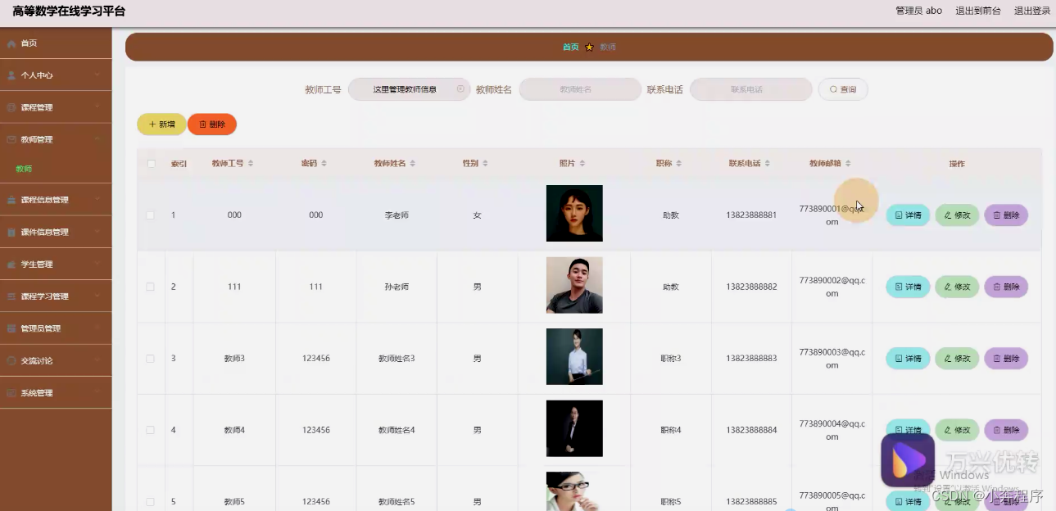This screenshot has width=1056, height=511.
Task: Click 教师姓名4 name cell
Action: [x=397, y=430]
